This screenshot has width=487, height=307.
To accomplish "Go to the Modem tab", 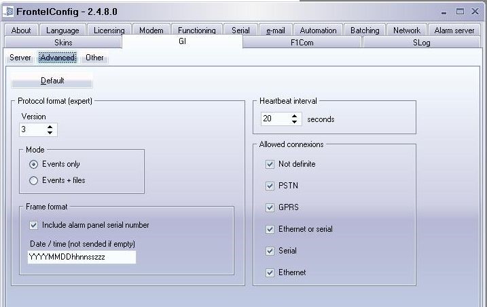I will (151, 30).
